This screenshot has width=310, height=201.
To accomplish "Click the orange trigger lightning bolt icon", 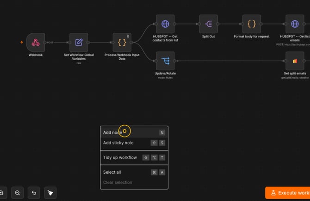I will (x=22, y=42).
